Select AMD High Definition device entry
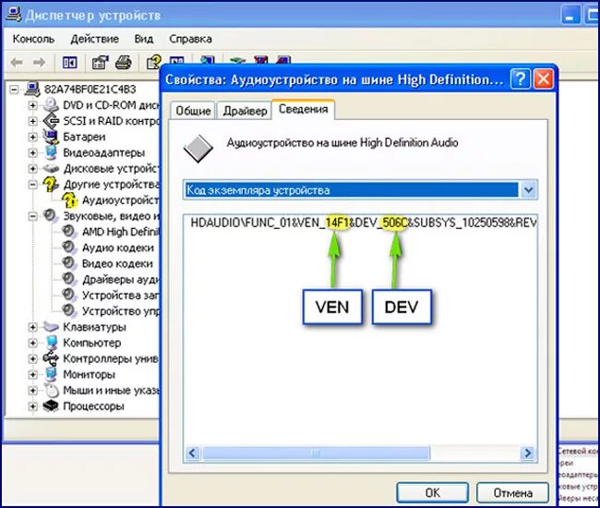This screenshot has height=508, width=600. (x=120, y=232)
